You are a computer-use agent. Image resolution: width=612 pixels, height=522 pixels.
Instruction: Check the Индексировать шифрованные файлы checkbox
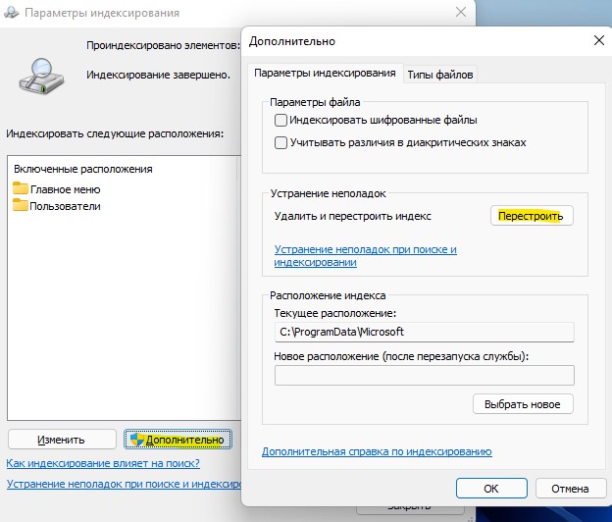pos(280,120)
